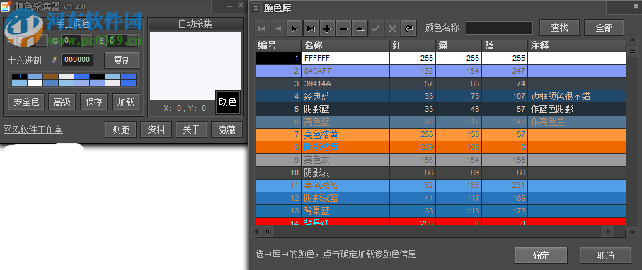Show all colors with 全部 button
This screenshot has height=270, width=642.
tap(604, 28)
